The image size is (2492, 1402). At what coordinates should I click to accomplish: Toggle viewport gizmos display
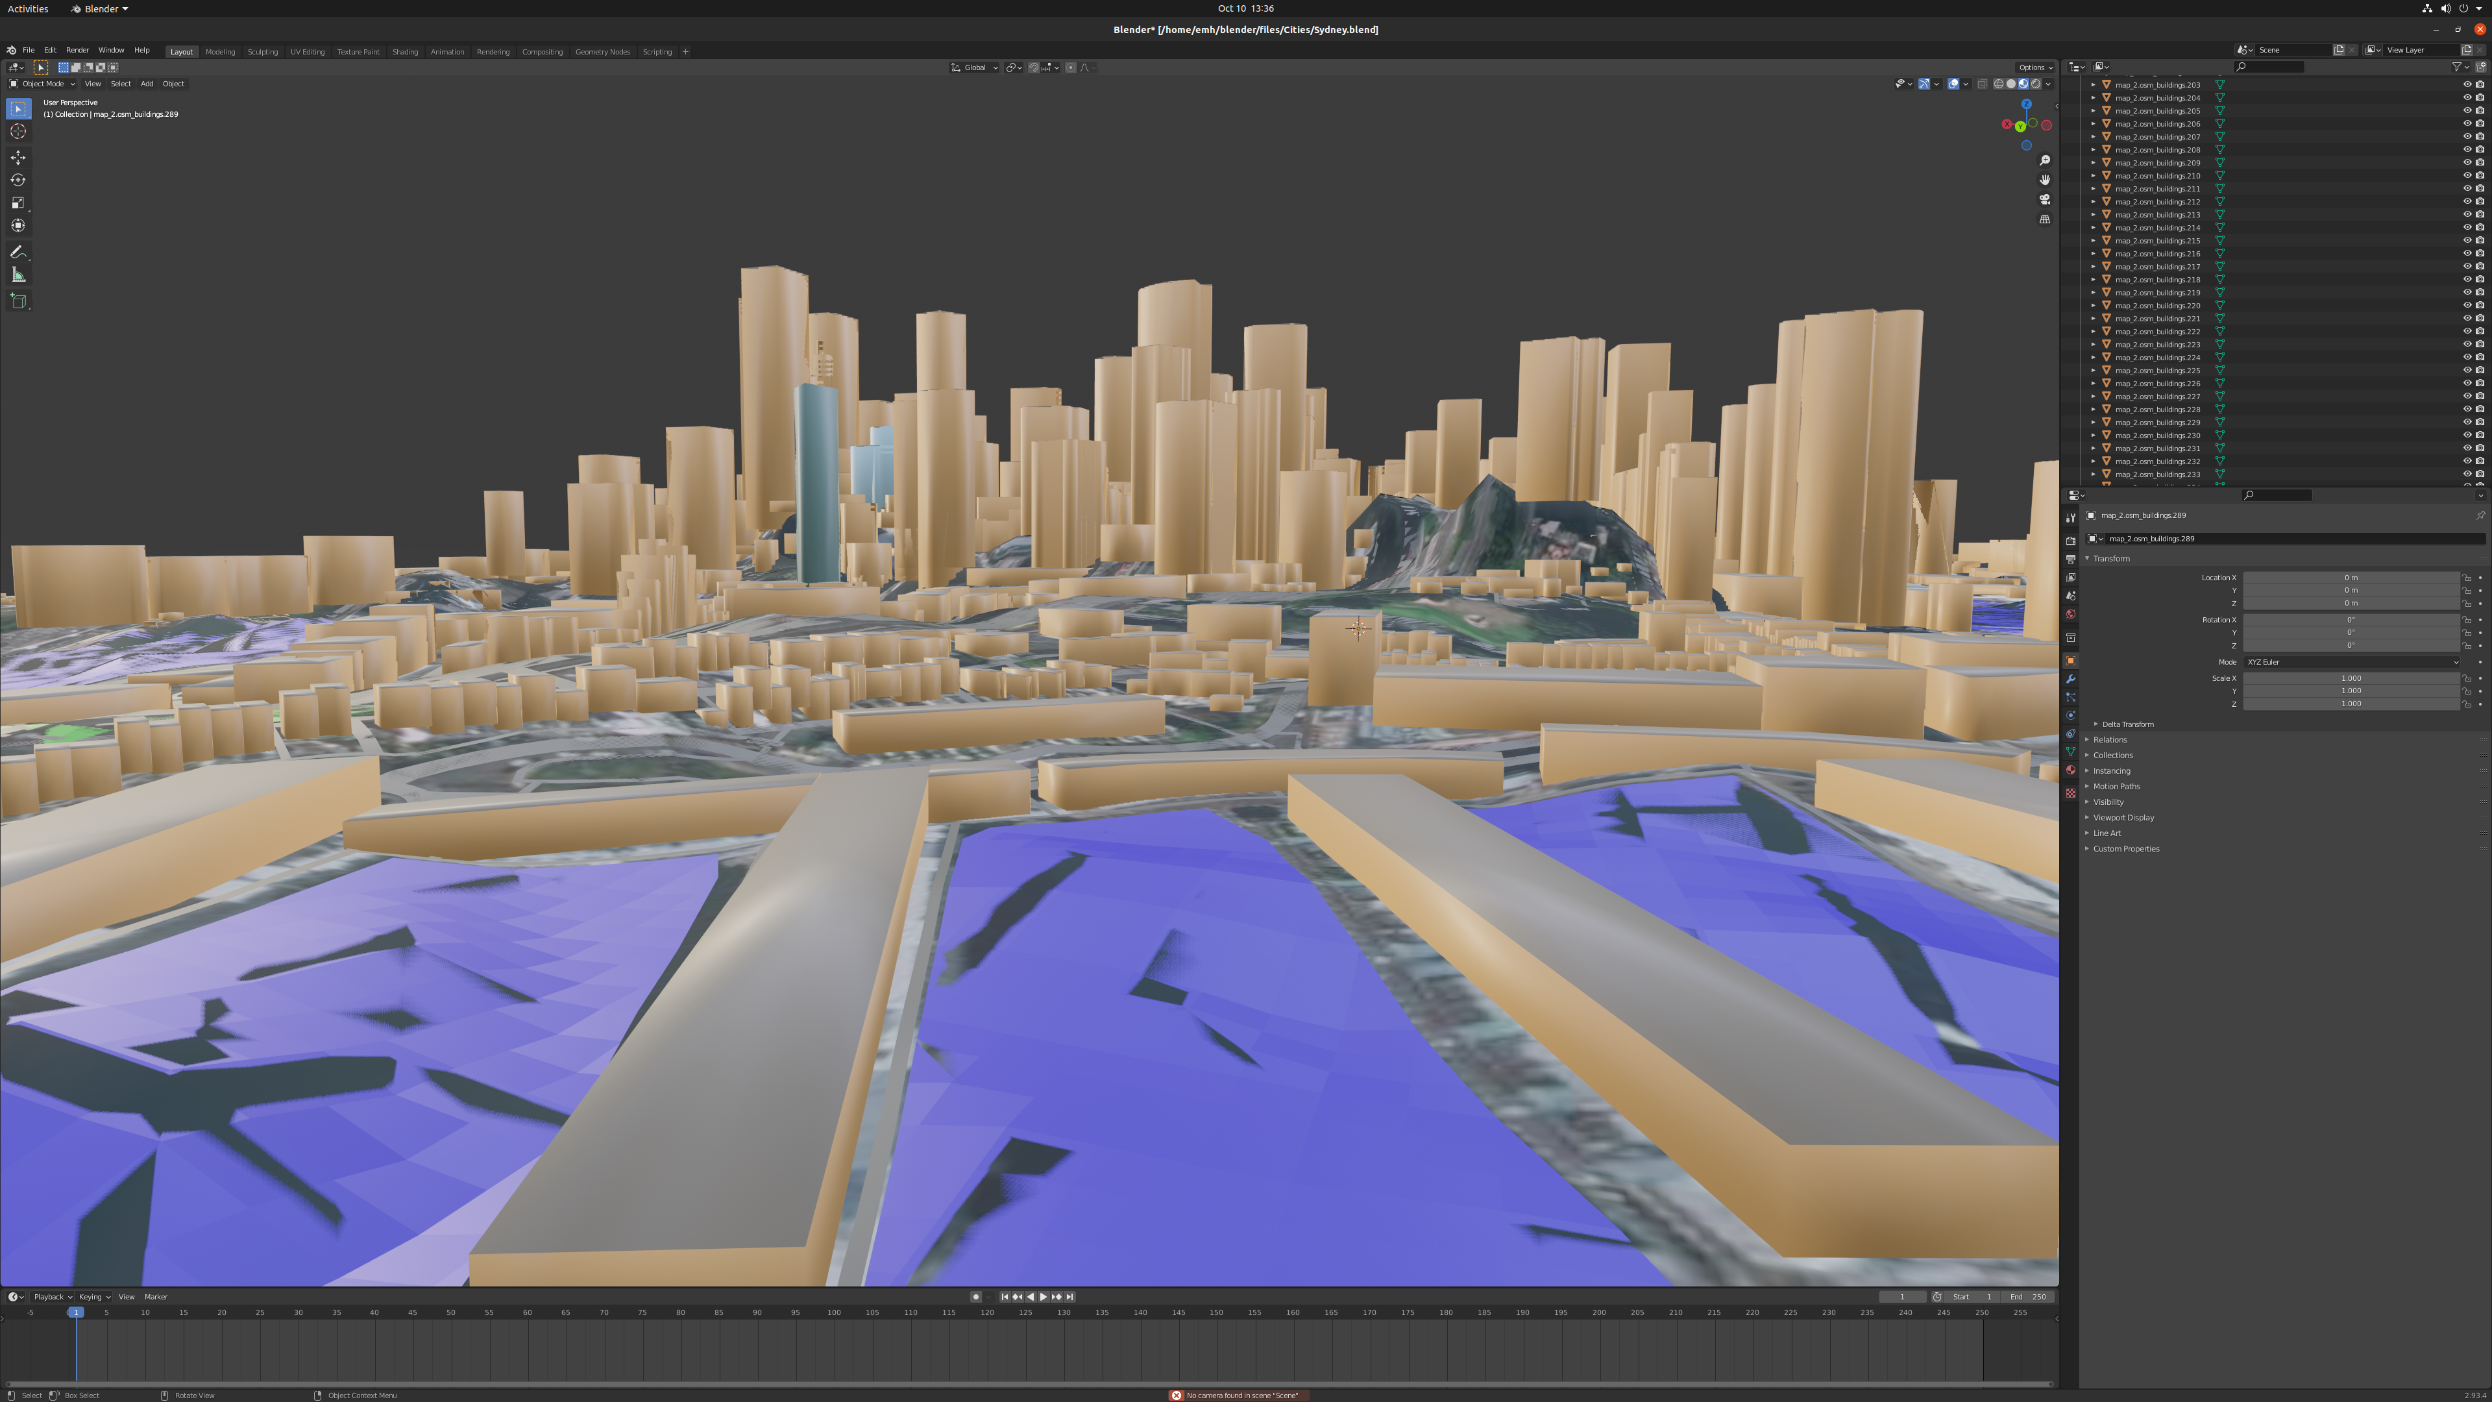pos(1924,84)
